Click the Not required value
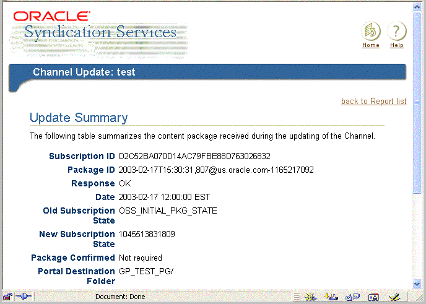This screenshot has height=304, width=426. [141, 258]
